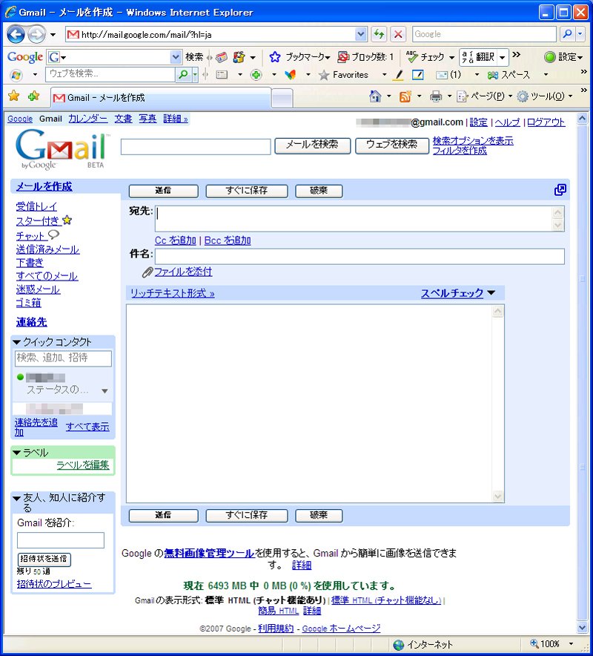Click the Print icon in the command bar
Viewport: 593px width, 656px height.
point(436,96)
